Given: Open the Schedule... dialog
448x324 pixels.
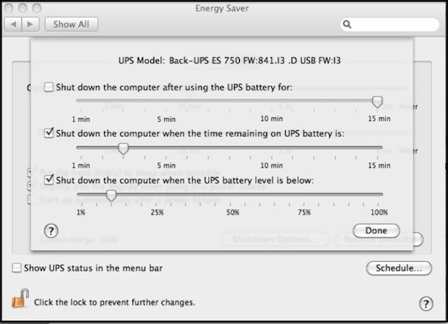Looking at the screenshot, I should point(399,268).
